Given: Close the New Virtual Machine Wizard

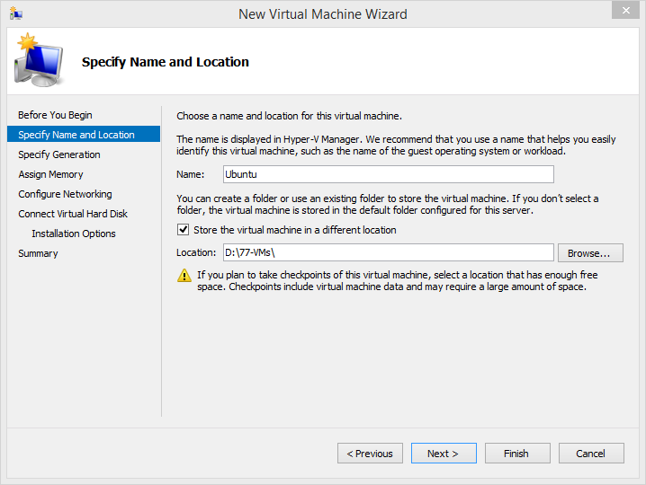Looking at the screenshot, I should (x=625, y=10).
